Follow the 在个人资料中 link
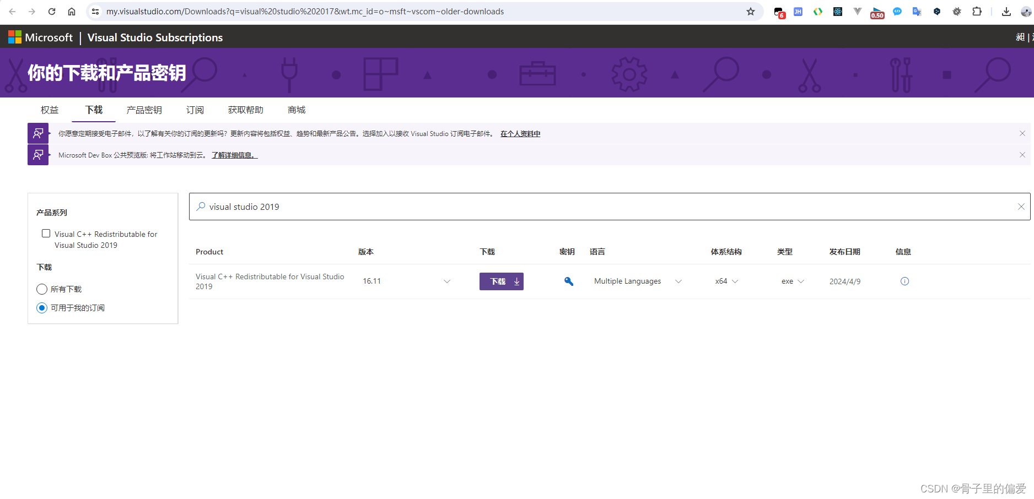The width and height of the screenshot is (1034, 499). [520, 134]
